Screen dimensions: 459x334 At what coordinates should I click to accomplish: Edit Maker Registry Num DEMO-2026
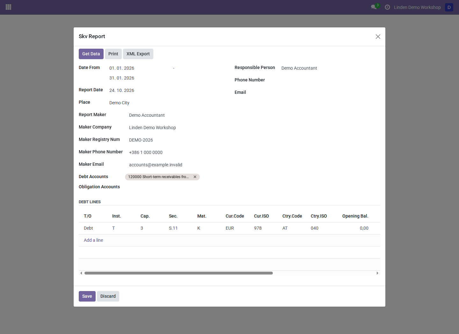tap(176, 140)
